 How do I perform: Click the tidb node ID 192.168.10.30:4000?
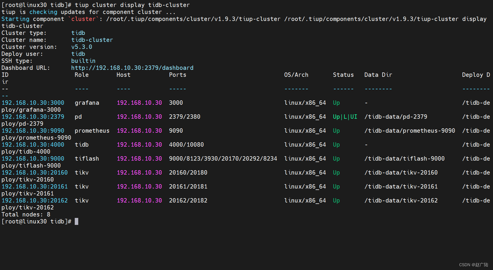click(33, 145)
